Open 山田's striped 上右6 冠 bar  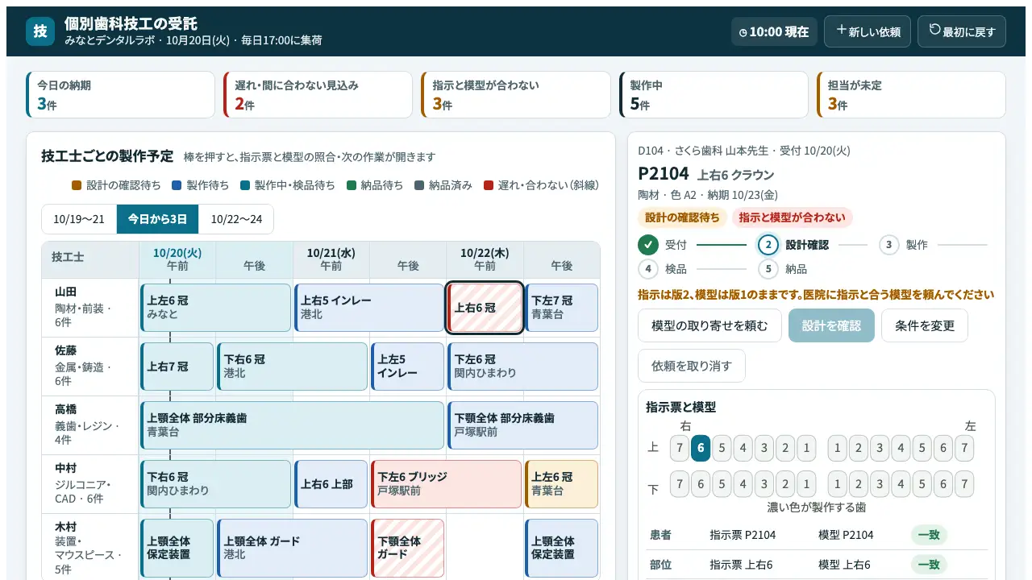point(485,308)
